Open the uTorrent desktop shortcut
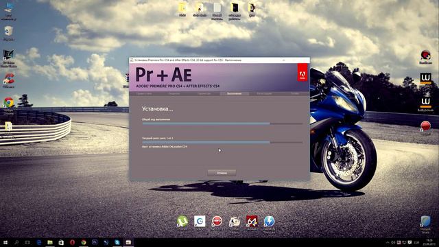The height and width of the screenshot is (247, 439). click(182, 221)
